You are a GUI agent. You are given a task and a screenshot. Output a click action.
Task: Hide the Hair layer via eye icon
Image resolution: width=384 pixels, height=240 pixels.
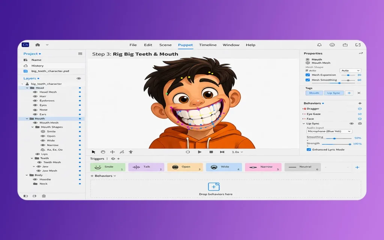(35, 96)
